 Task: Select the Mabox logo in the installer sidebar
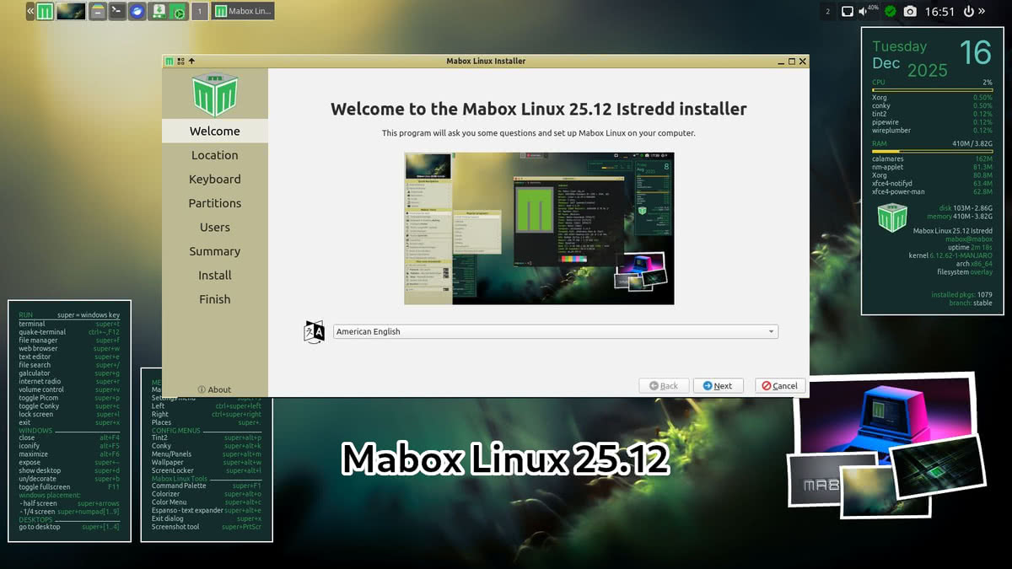(x=214, y=93)
